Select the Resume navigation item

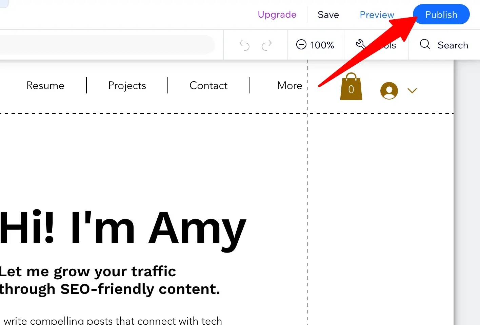(x=45, y=86)
